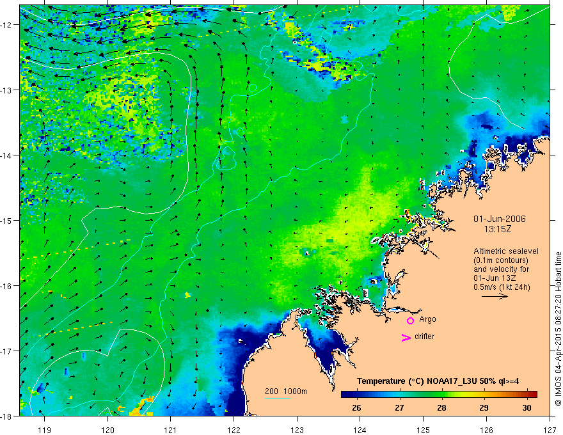The height and width of the screenshot is (435, 563).
Task: Click longitude axis label '127'
Action: (x=550, y=430)
